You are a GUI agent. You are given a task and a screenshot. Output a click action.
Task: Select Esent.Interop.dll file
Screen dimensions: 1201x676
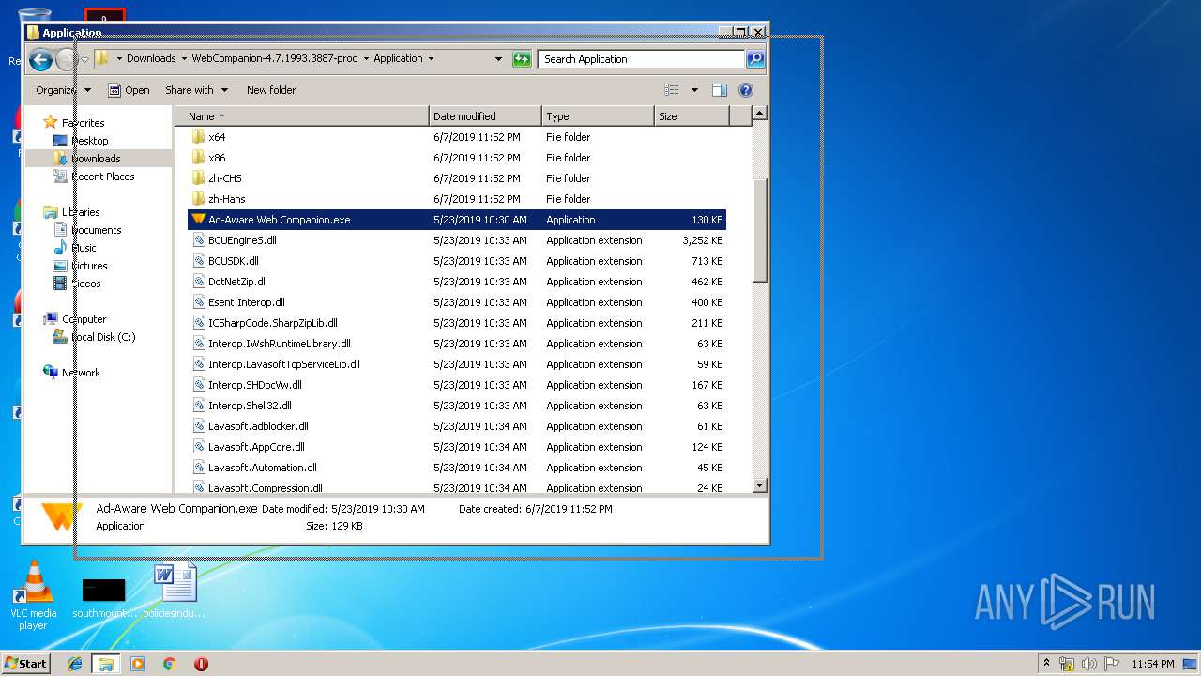tap(457, 302)
